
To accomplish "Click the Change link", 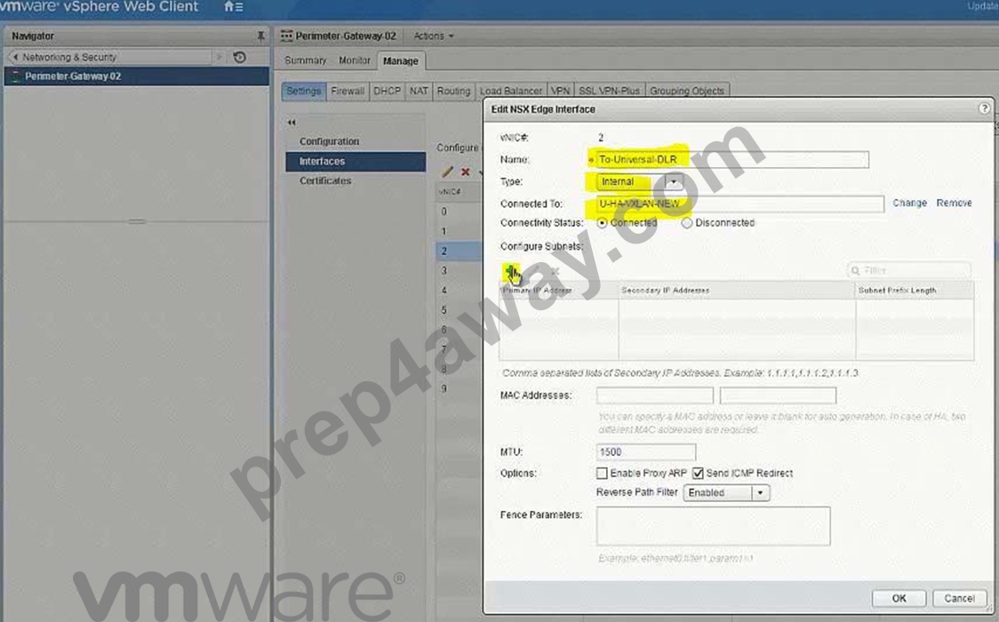I will (x=909, y=203).
